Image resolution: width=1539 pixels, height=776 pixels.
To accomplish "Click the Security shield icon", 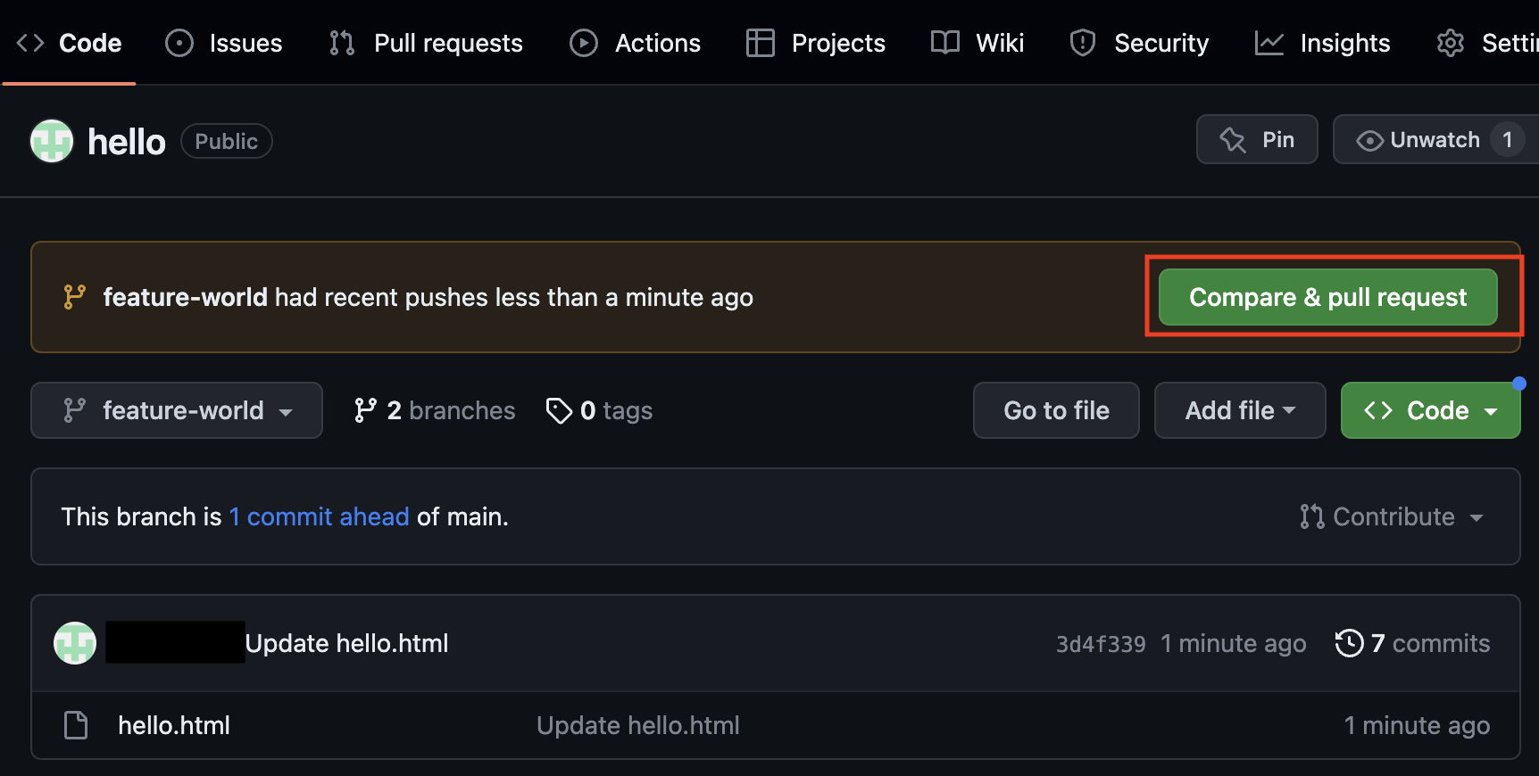I will click(x=1082, y=42).
